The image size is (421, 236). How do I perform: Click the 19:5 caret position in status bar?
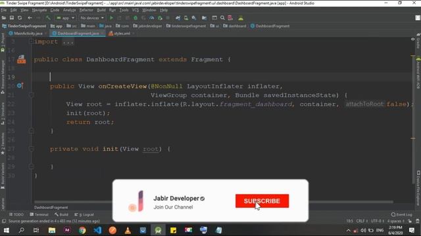coord(349,222)
